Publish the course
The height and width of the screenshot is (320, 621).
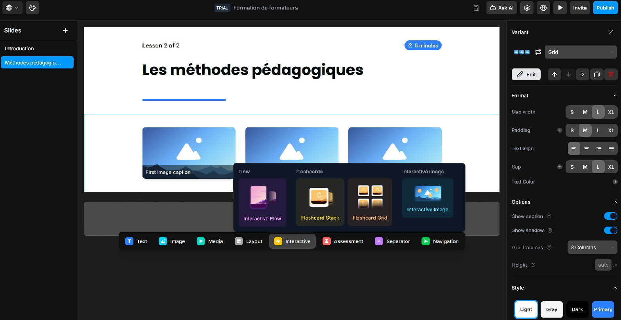coord(605,8)
